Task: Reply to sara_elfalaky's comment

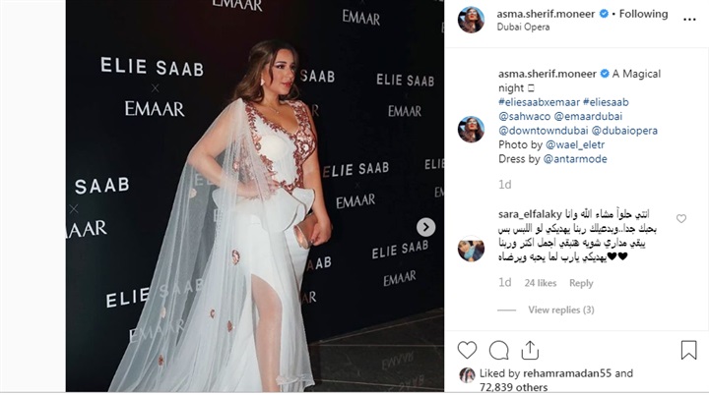Action: coord(581,283)
